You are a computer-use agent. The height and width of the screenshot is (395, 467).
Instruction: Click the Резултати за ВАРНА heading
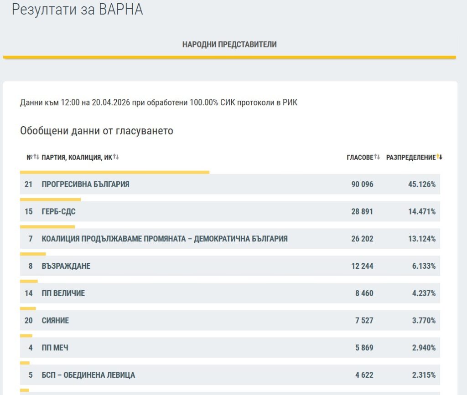[77, 10]
